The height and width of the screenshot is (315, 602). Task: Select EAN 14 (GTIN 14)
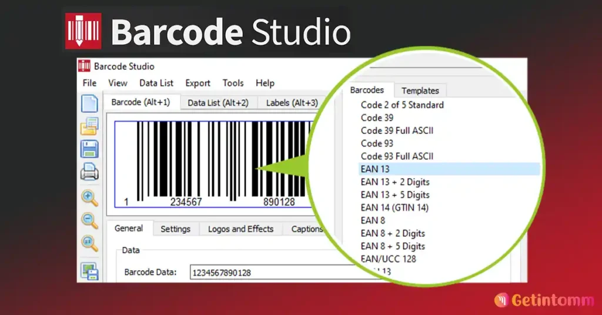pos(394,207)
